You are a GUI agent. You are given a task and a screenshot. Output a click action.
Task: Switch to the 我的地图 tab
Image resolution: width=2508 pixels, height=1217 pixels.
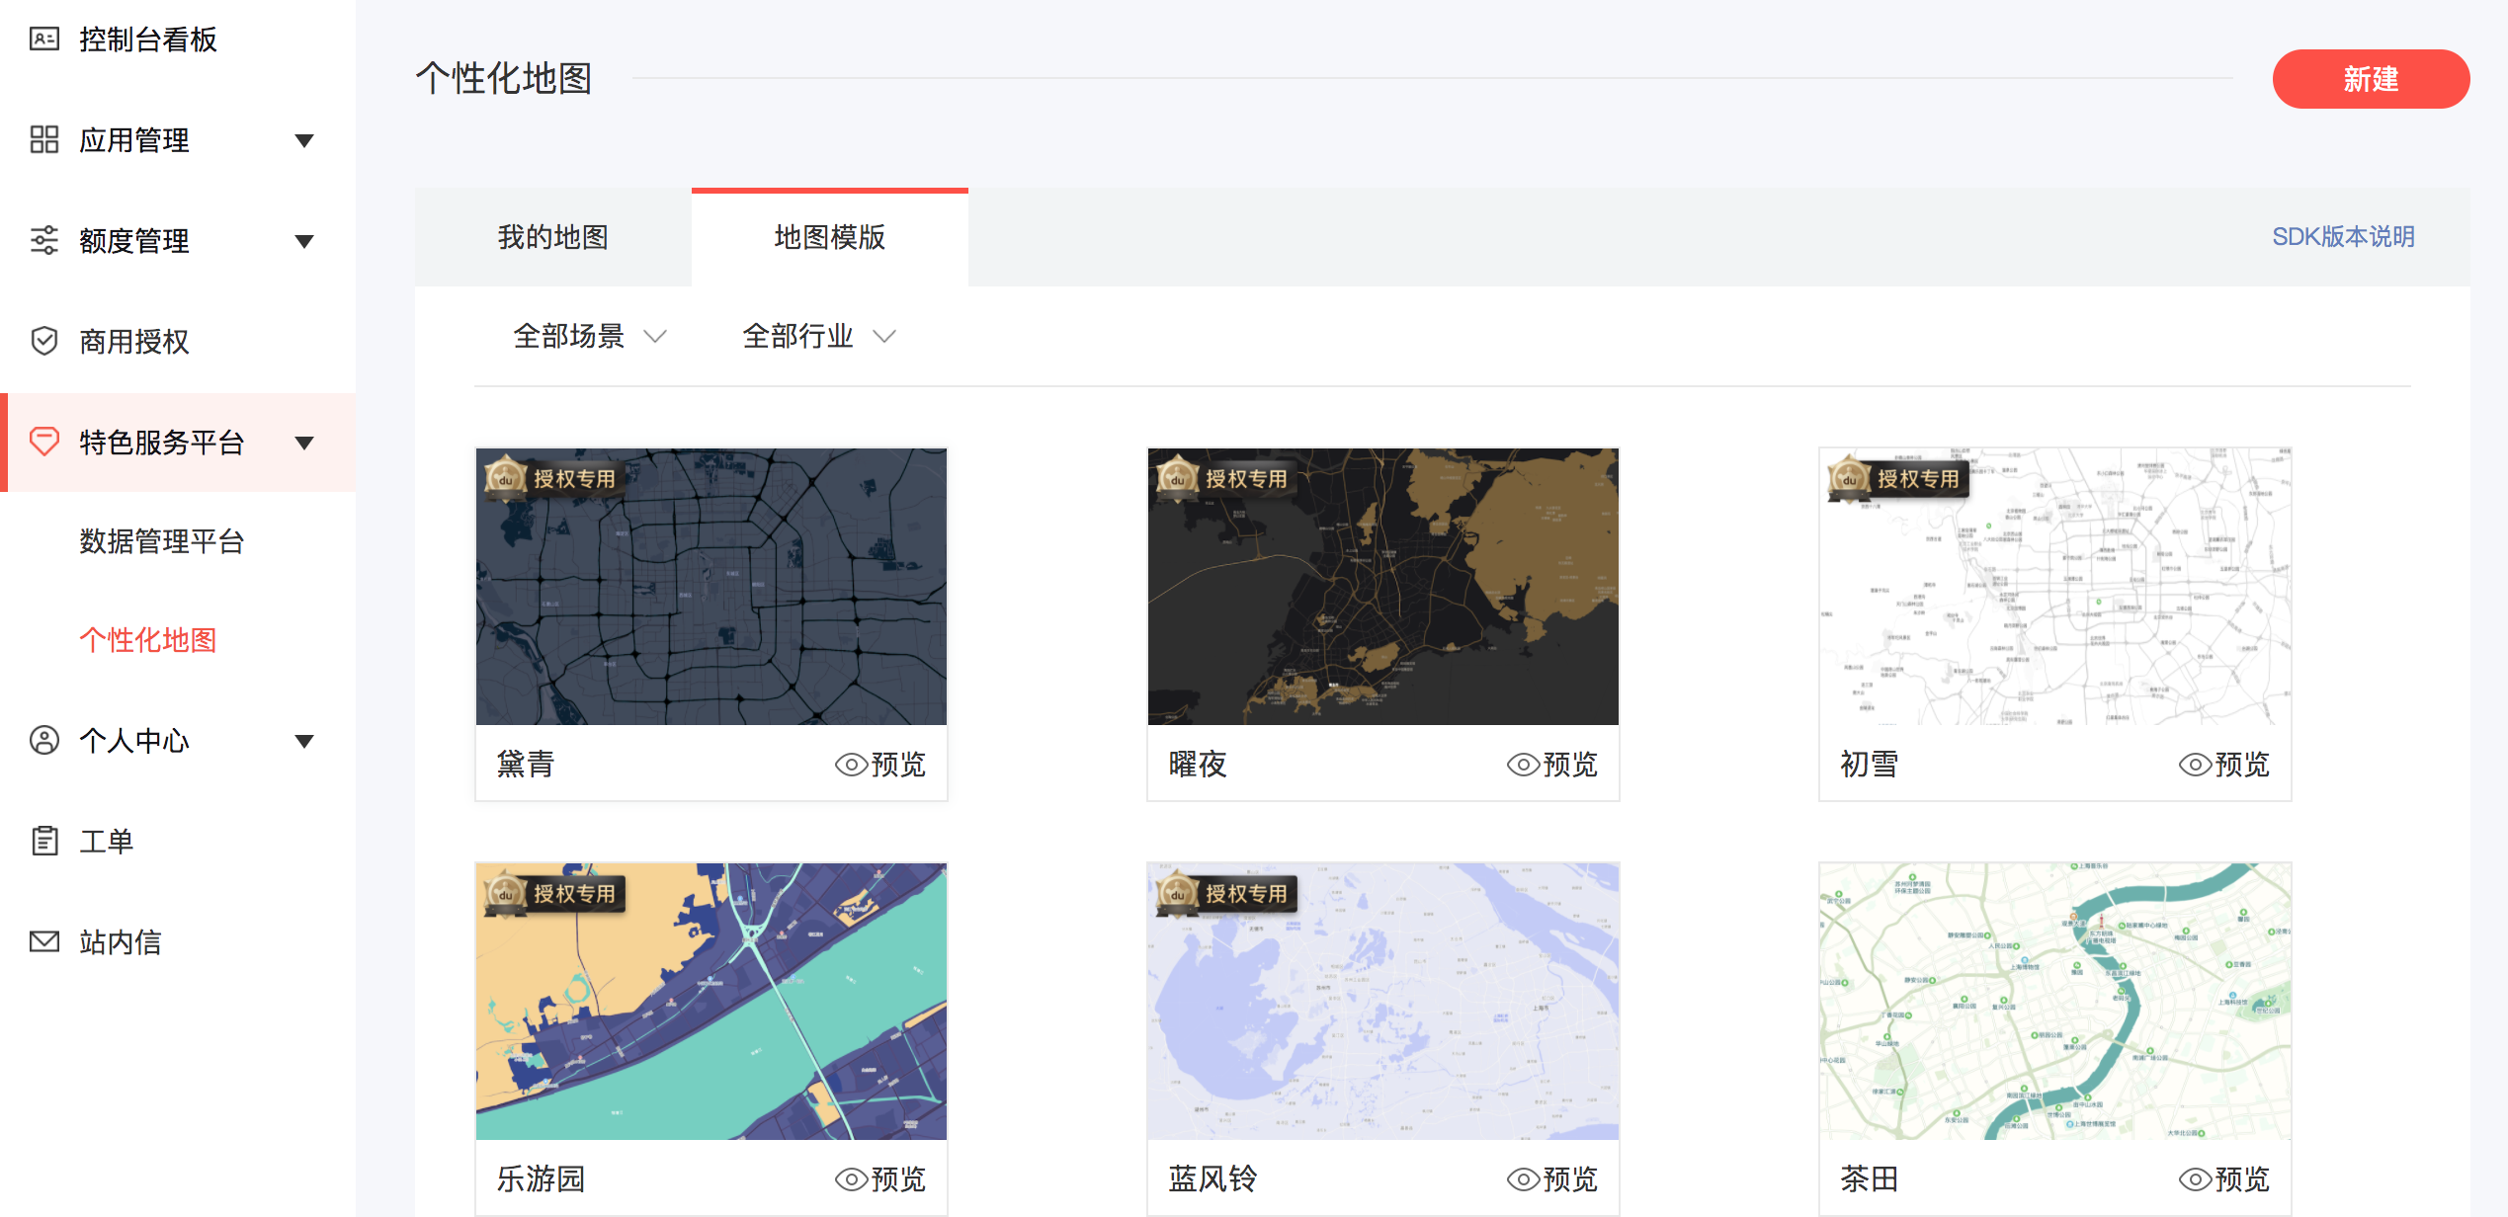552,237
